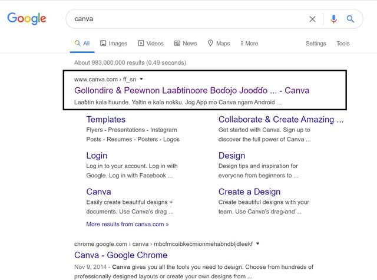377x280 pixels.
Task: Click the Google logo
Action: (x=27, y=18)
